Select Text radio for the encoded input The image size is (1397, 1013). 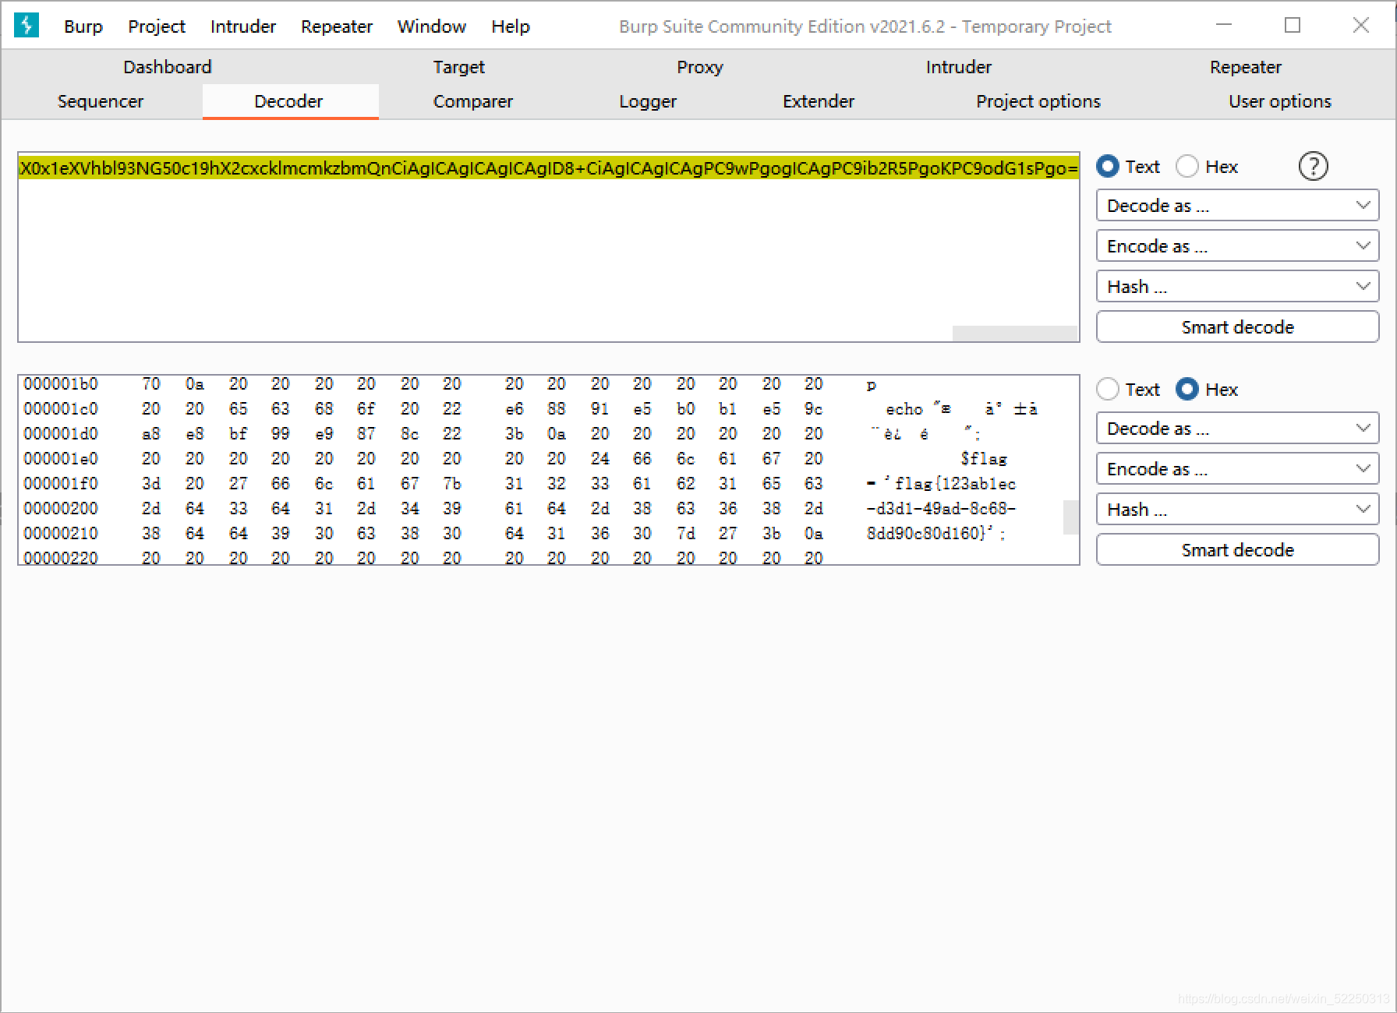pos(1107,166)
